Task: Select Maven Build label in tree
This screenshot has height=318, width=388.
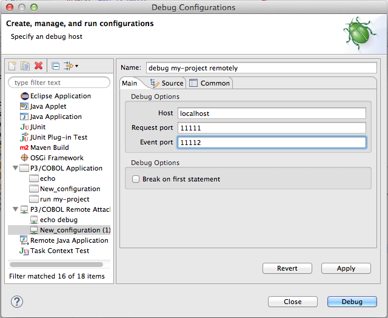Action: coord(50,147)
